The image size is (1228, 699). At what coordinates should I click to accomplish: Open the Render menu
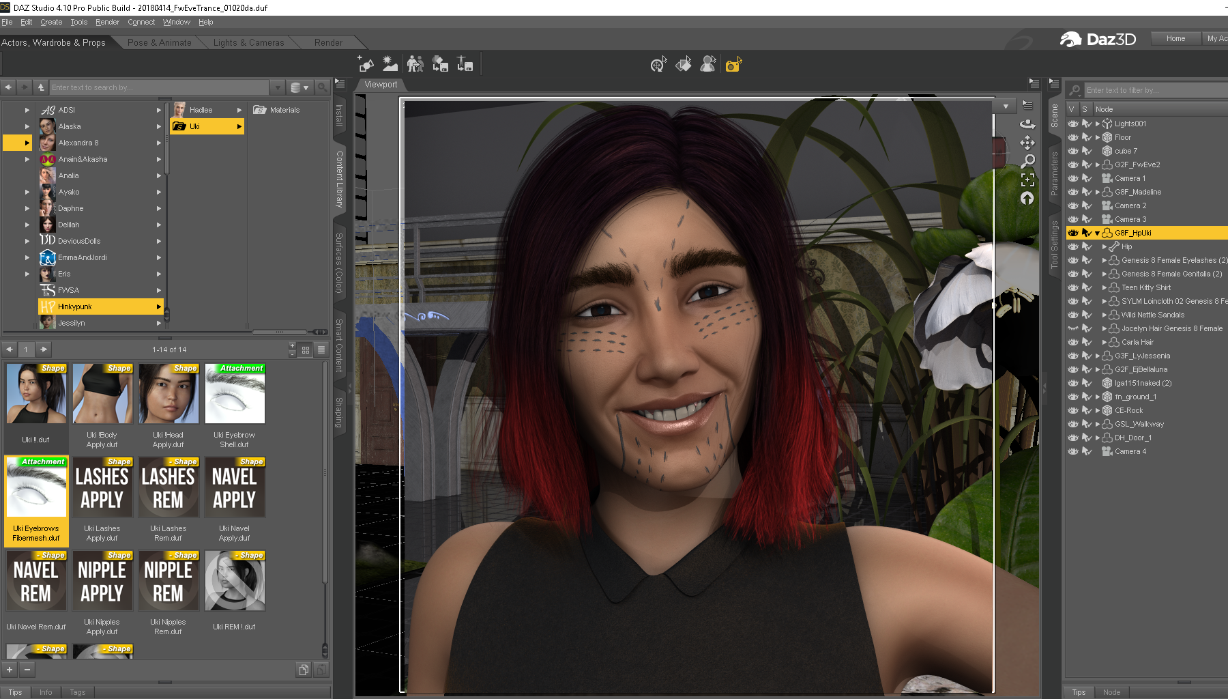(107, 22)
